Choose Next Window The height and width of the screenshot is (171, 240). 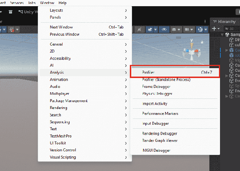(x=85, y=27)
